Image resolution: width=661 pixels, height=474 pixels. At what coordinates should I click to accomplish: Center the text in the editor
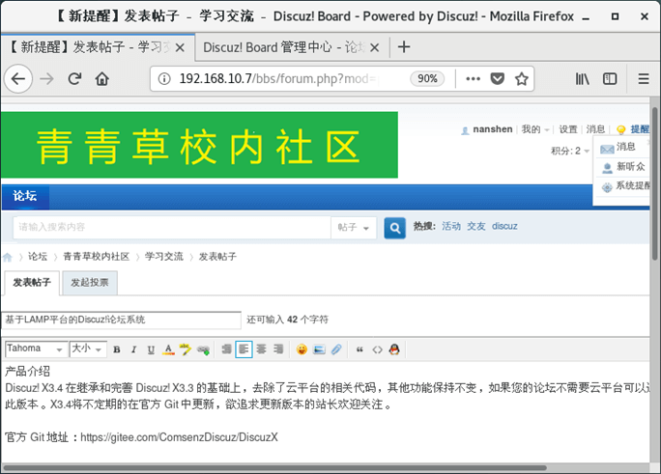pyautogui.click(x=261, y=349)
